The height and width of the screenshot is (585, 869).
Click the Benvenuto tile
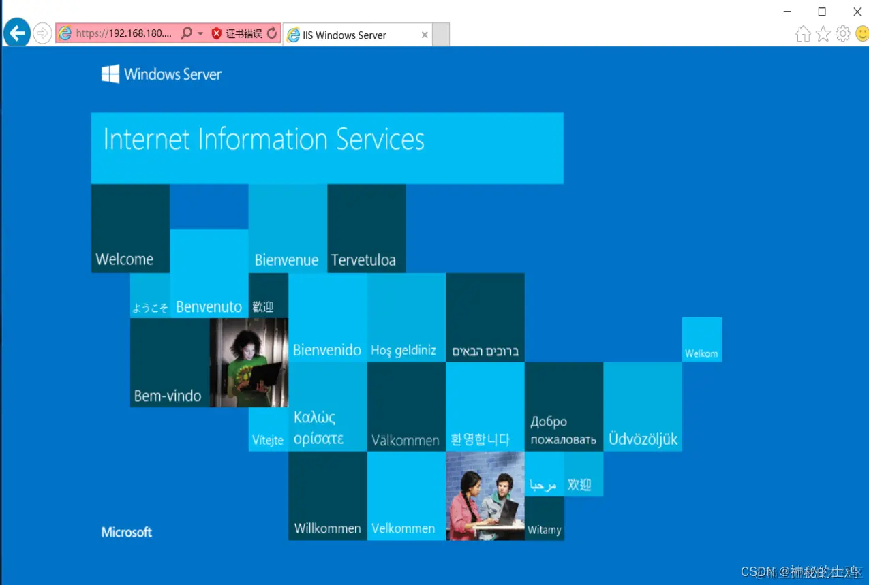tap(209, 273)
